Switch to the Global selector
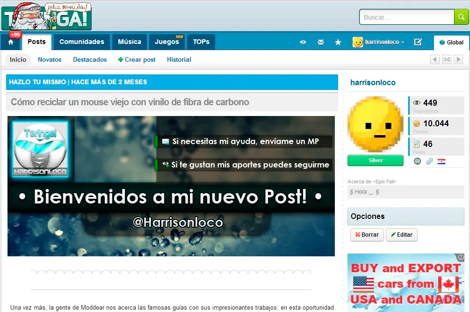This screenshot has width=470, height=312. [x=451, y=43]
